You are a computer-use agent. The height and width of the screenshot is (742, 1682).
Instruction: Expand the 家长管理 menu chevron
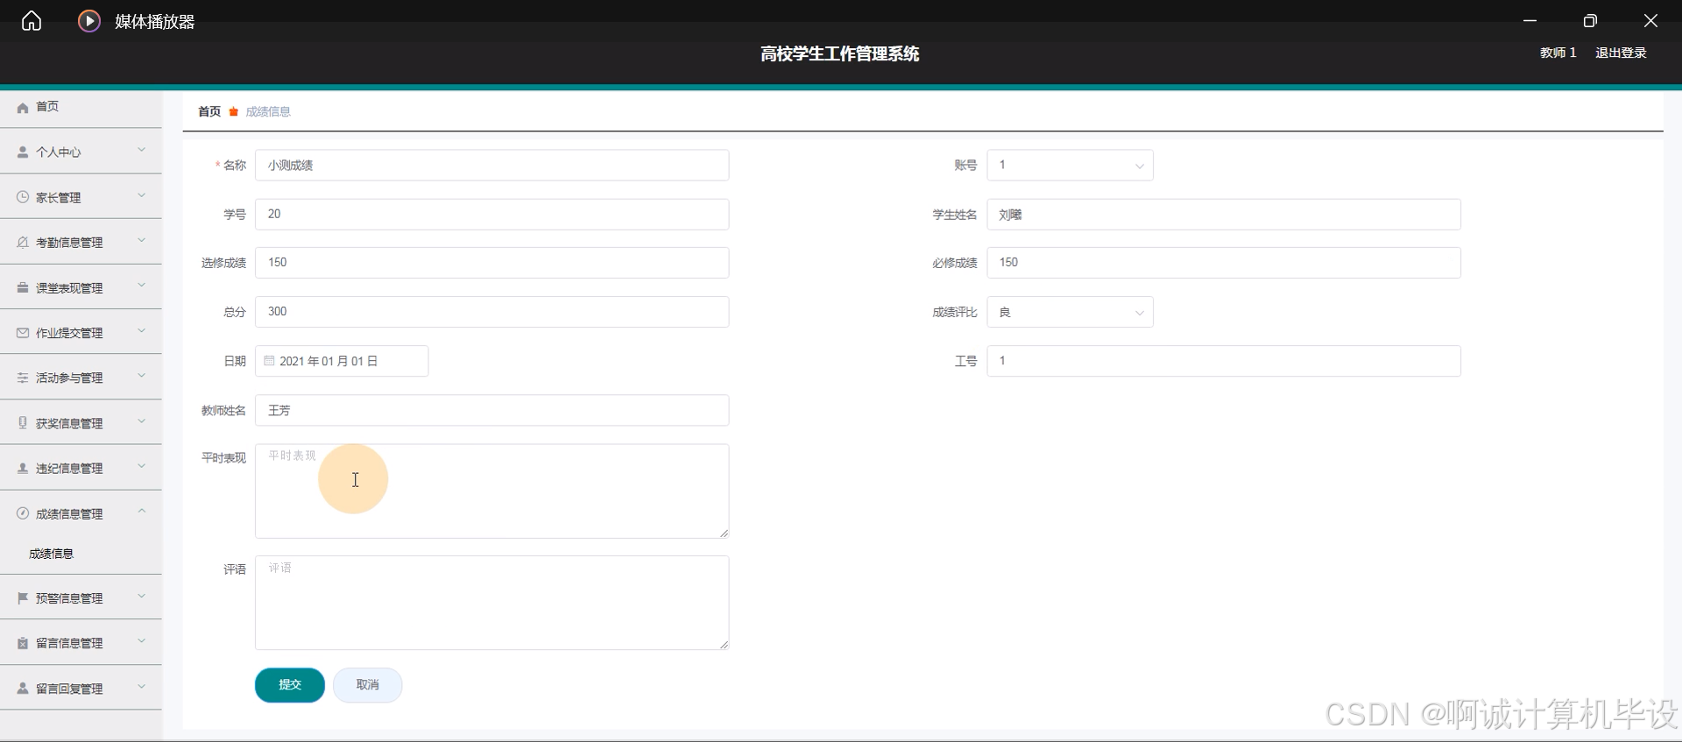(142, 195)
